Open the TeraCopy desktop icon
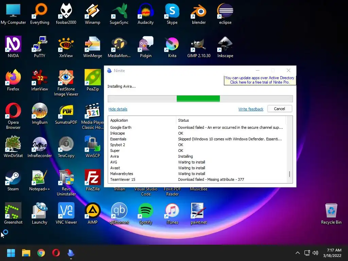 point(66,146)
